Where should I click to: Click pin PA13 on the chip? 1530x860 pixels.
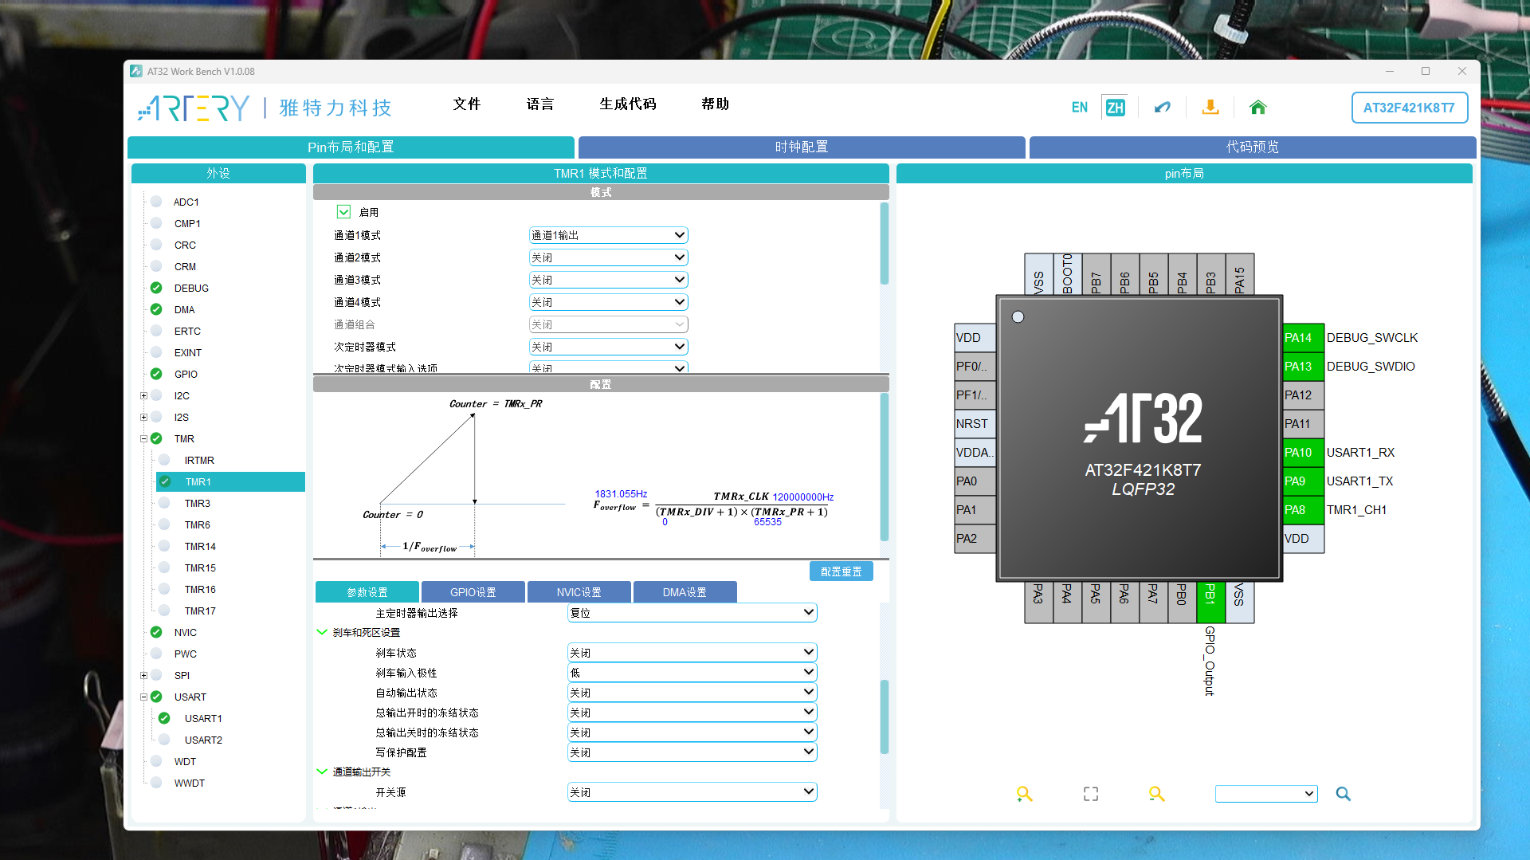[1304, 367]
